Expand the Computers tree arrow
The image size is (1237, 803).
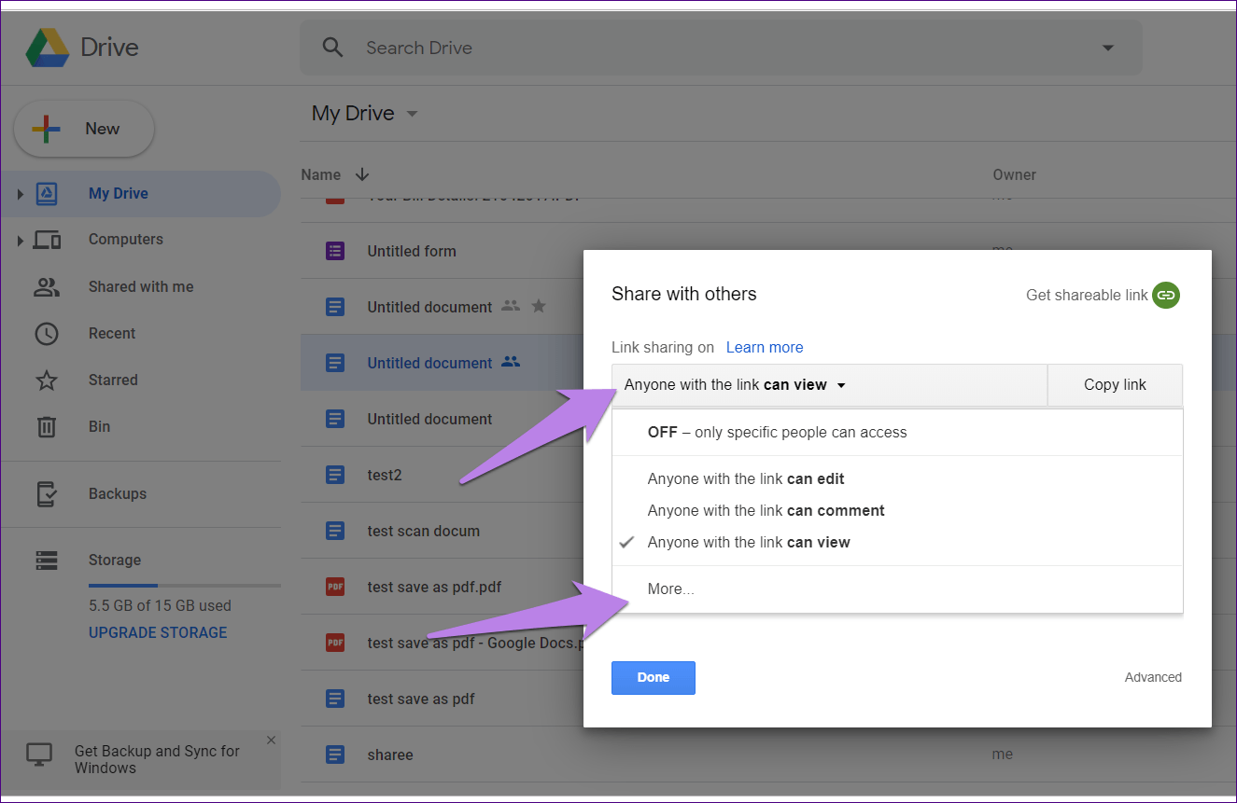coord(19,241)
